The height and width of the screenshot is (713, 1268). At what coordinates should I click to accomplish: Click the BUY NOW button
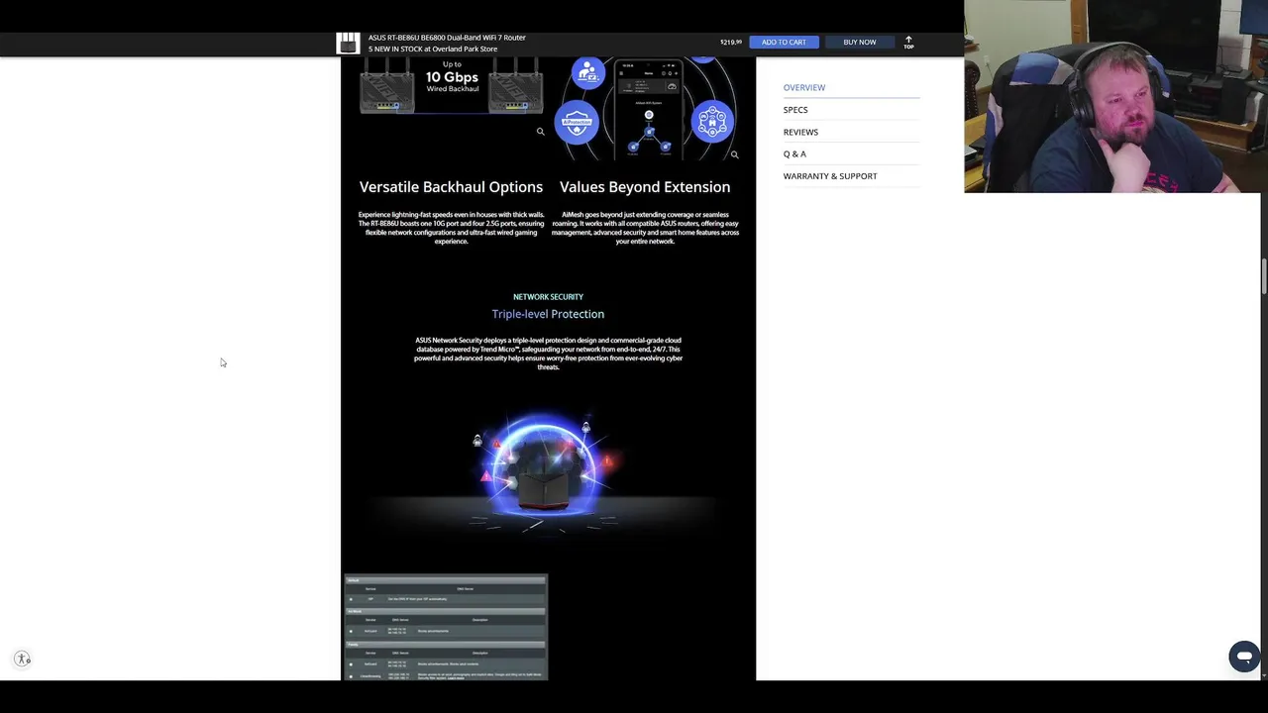coord(860,42)
